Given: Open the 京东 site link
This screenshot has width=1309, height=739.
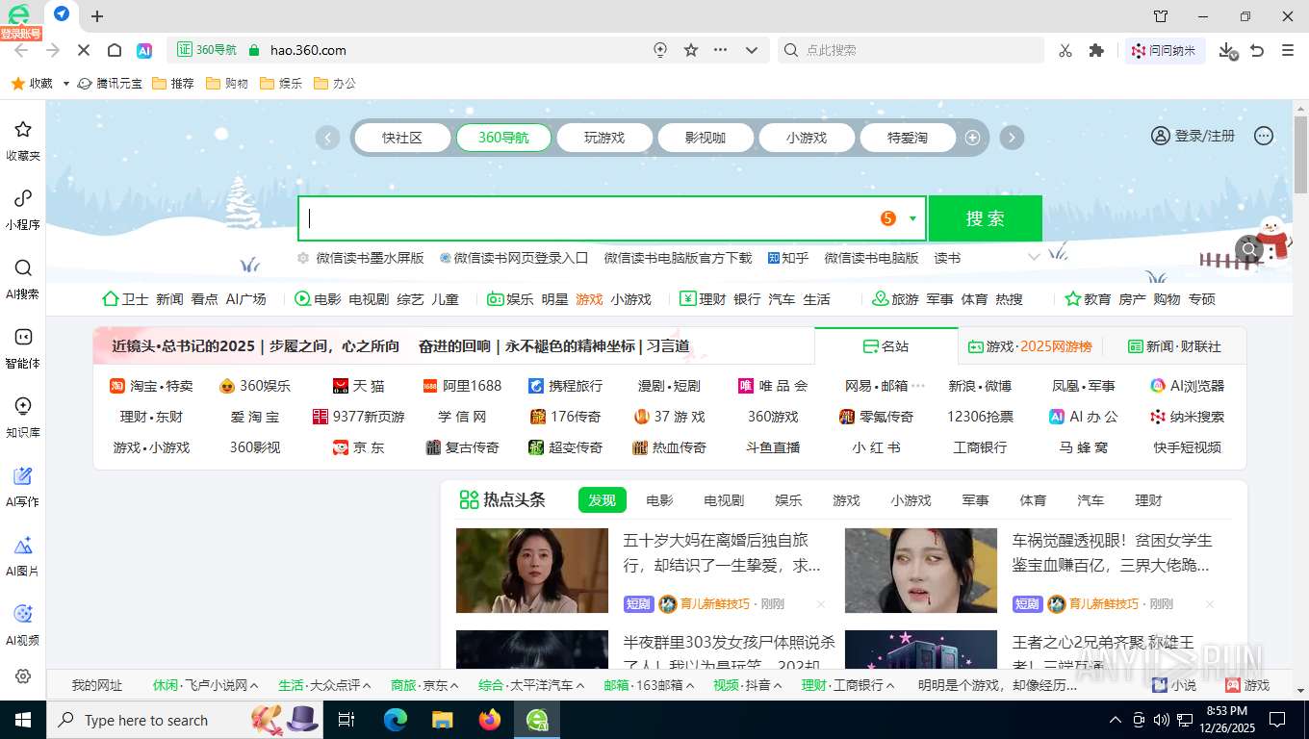Looking at the screenshot, I should click(x=358, y=447).
